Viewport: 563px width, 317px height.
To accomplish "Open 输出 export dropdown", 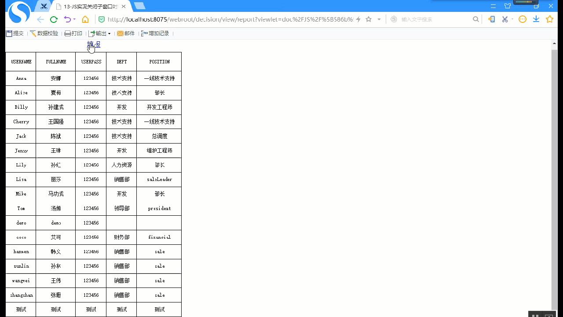I will pyautogui.click(x=100, y=33).
